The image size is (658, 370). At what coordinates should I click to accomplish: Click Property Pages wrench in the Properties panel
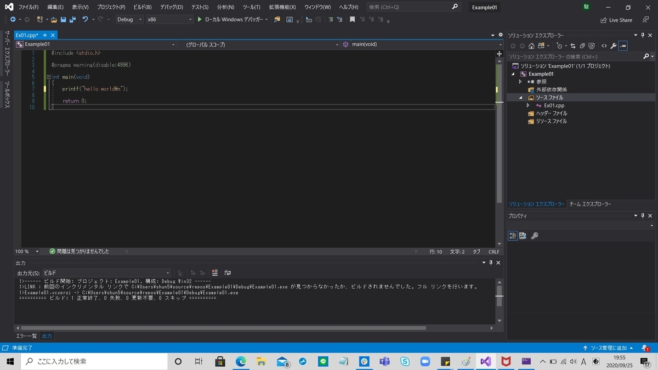pos(535,236)
